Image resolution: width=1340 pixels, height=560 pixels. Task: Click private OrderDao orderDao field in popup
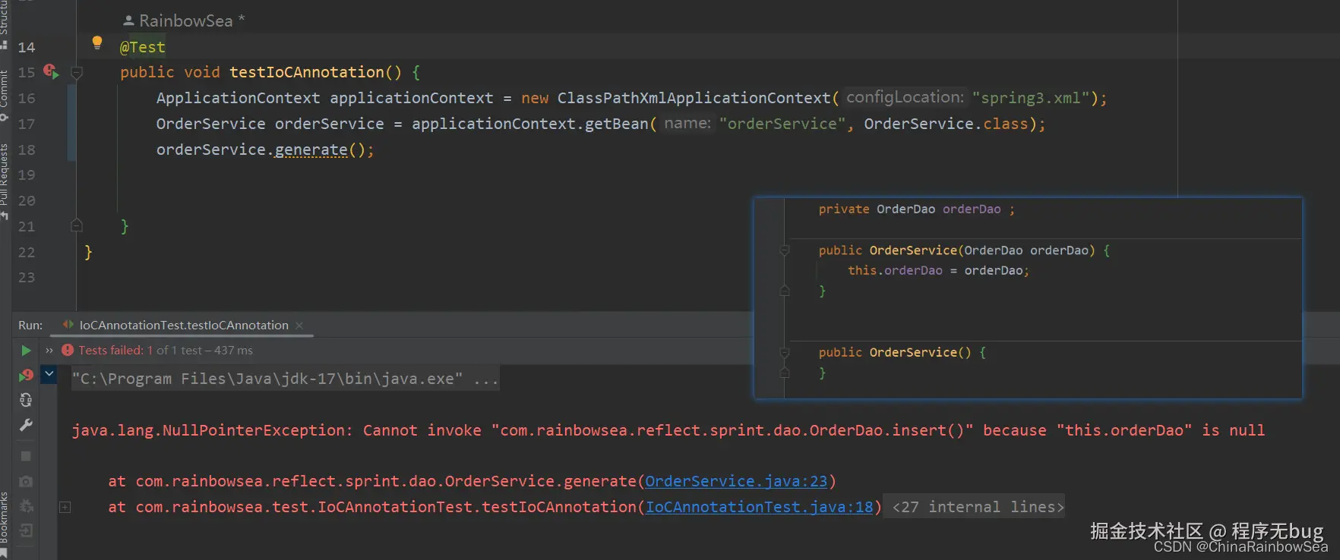click(x=916, y=209)
